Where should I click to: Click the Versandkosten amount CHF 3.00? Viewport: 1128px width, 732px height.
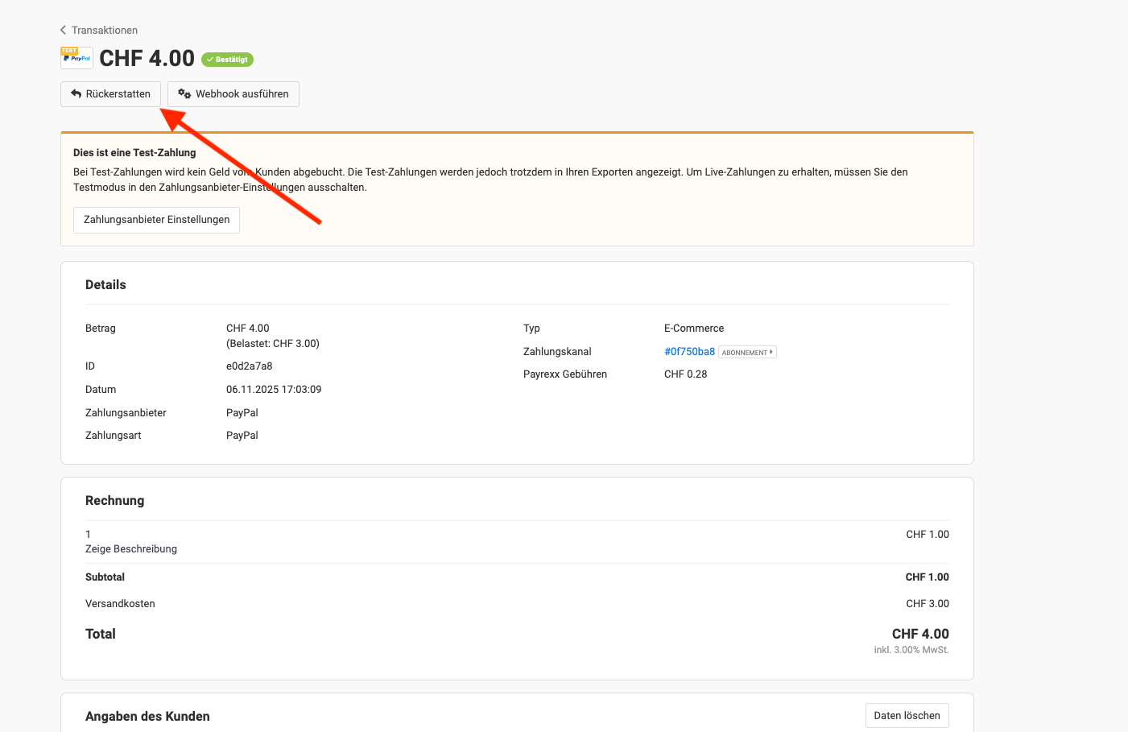927,604
